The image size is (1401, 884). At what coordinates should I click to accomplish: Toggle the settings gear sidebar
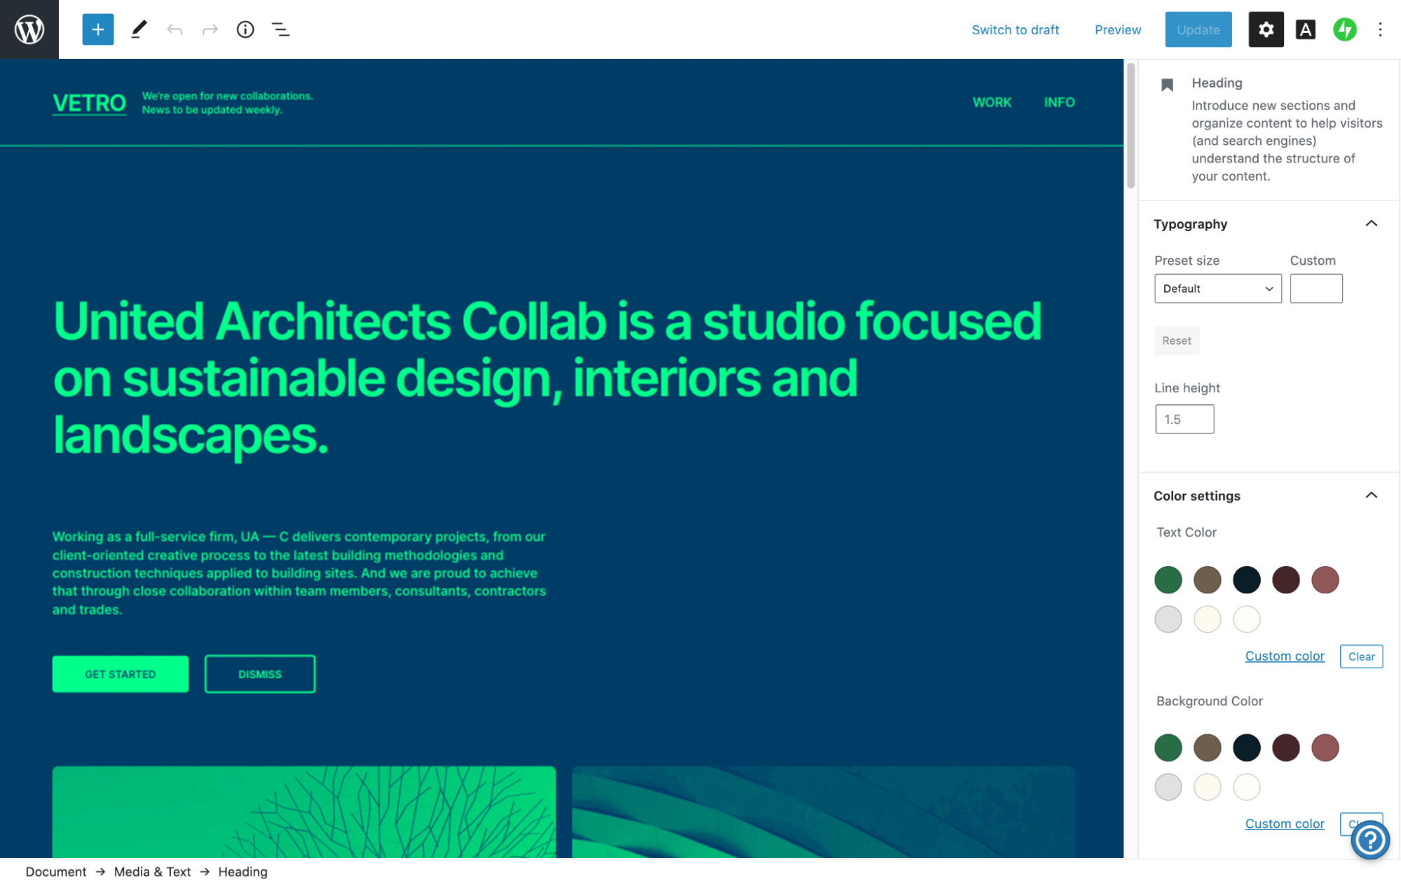tap(1265, 29)
